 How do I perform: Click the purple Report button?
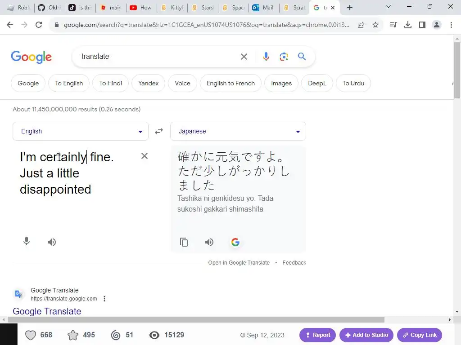[317, 335]
